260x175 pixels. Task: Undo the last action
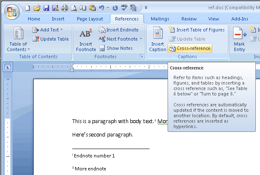click(102, 8)
